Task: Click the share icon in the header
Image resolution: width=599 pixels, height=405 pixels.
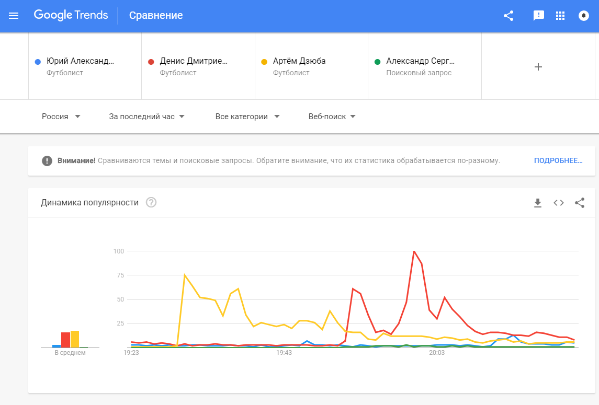Action: (508, 16)
